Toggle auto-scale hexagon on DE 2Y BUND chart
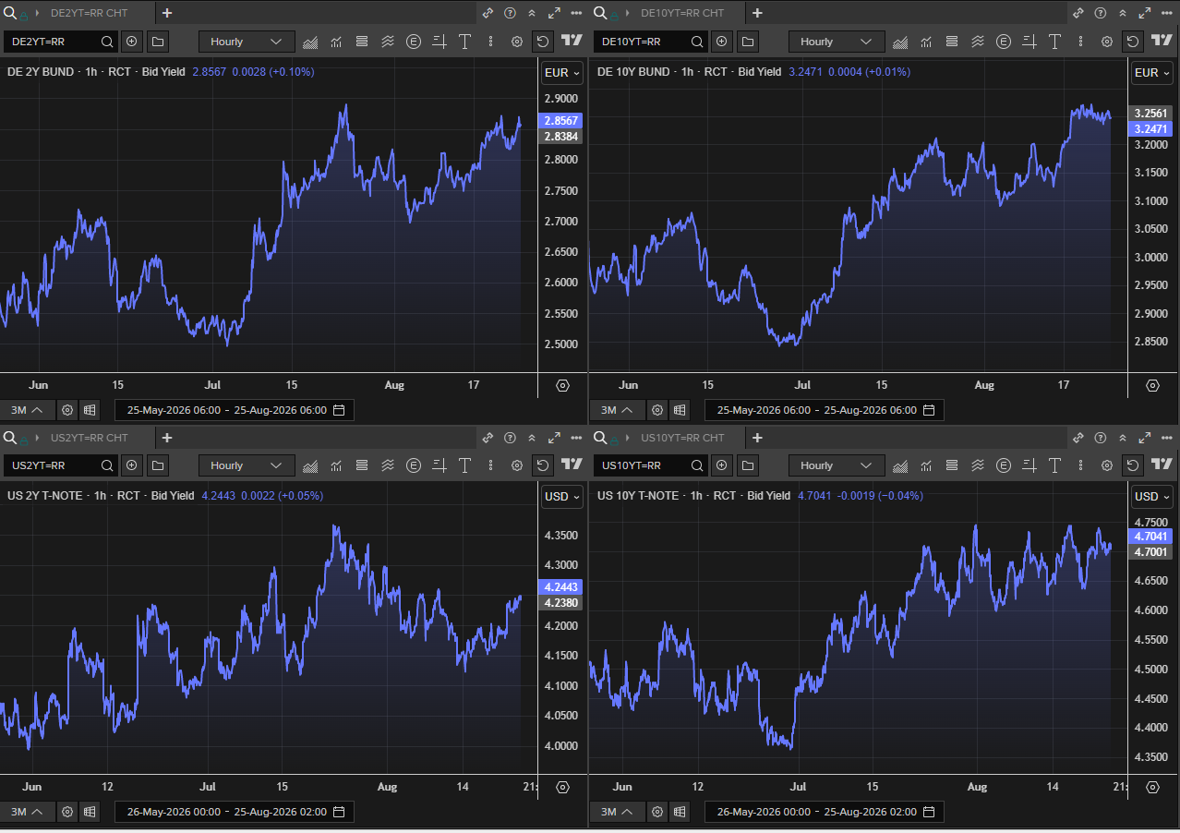 [x=563, y=386]
